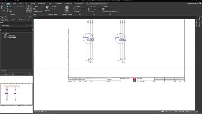This screenshot has height=114, width=202.
Task: Click the Graphical preview thumbnail
Action: 16,94
